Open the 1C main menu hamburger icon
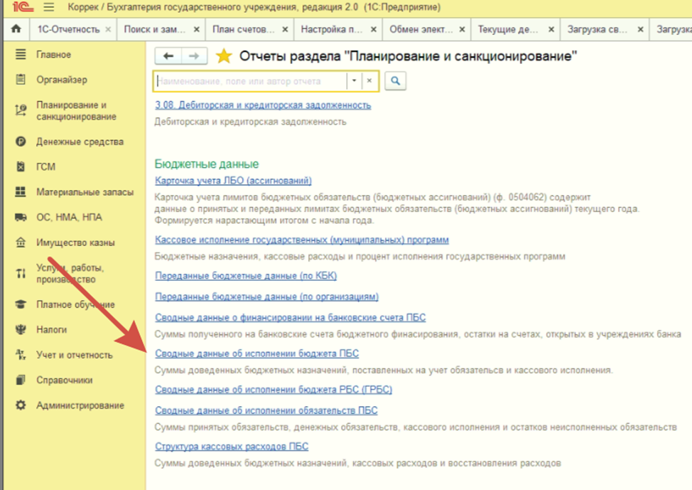This screenshot has height=490, width=692. (48, 7)
